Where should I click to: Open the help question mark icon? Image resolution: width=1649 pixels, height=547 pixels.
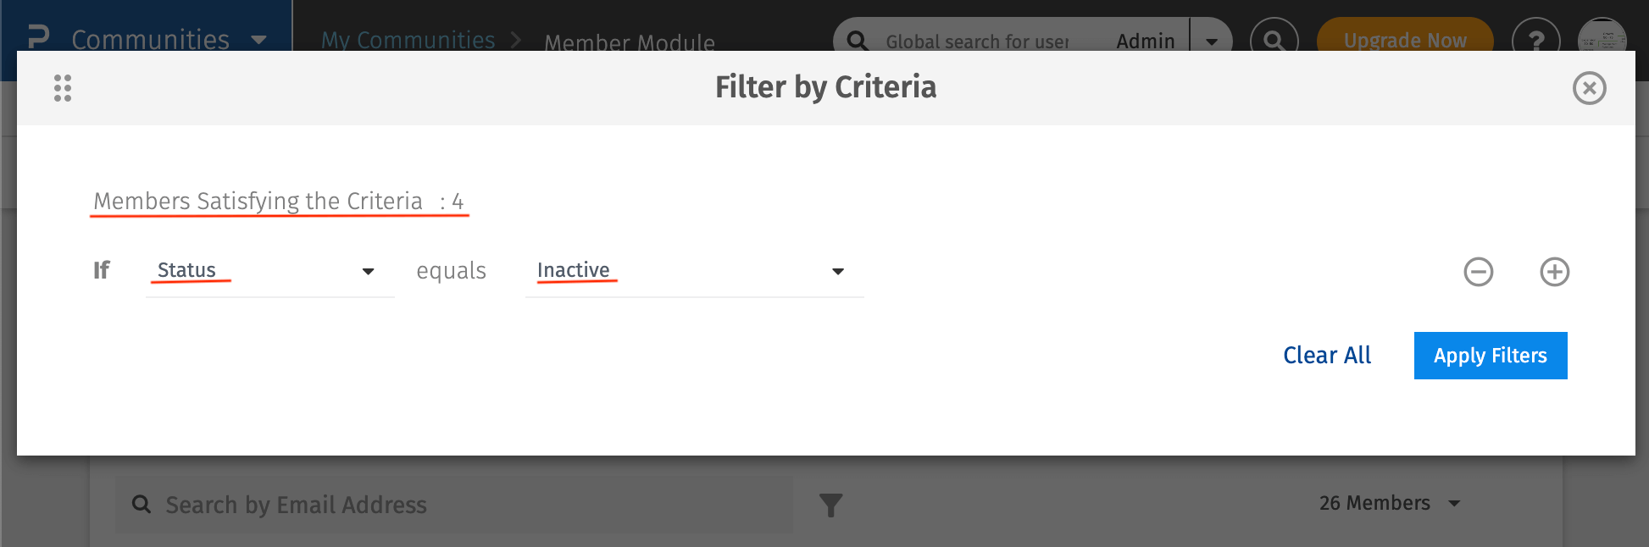pyautogui.click(x=1536, y=40)
